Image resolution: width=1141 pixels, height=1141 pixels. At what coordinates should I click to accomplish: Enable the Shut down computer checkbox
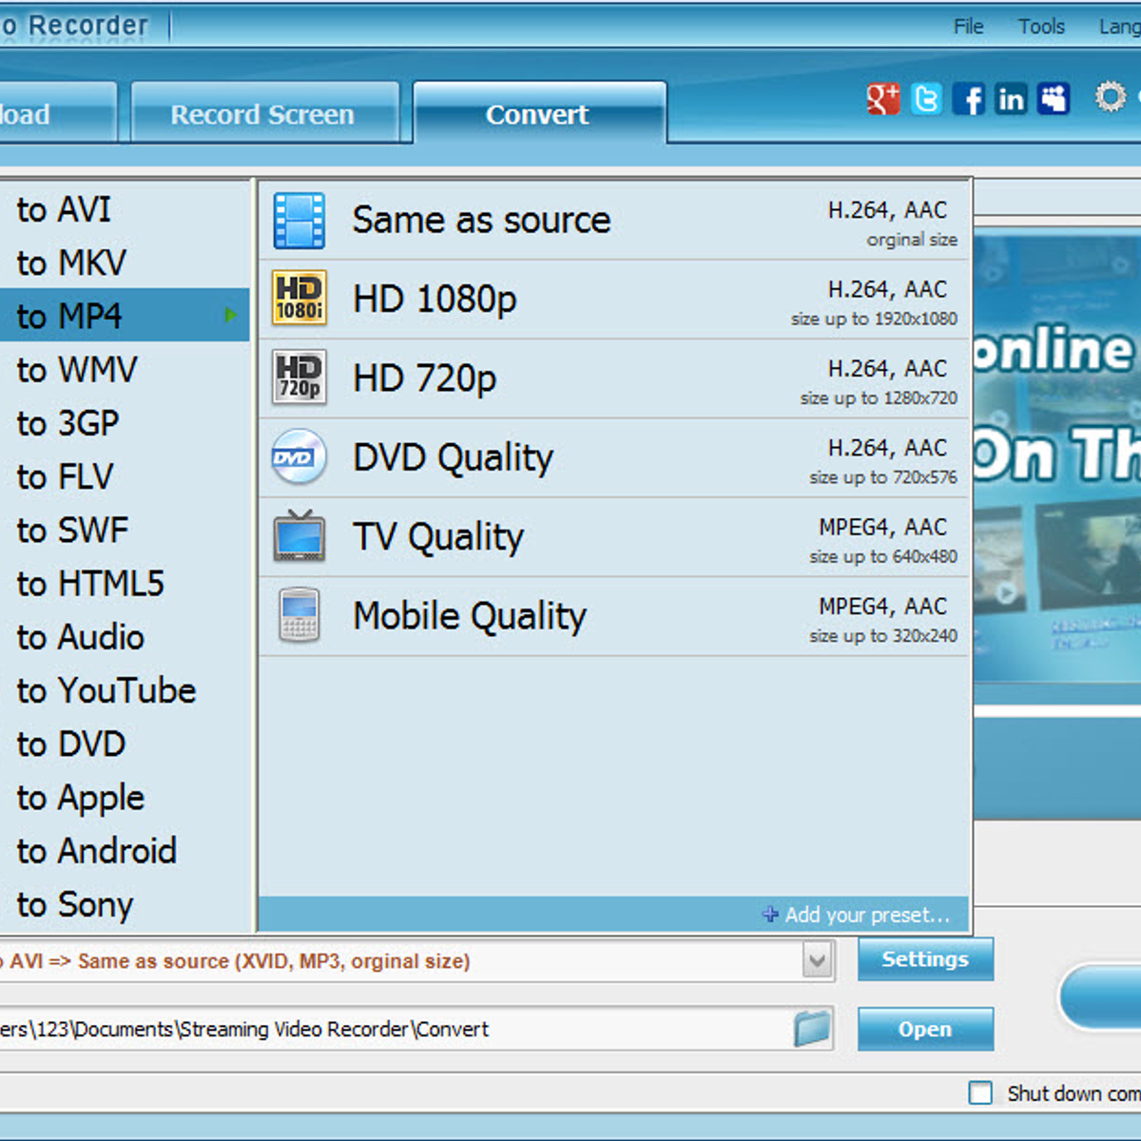980,1093
